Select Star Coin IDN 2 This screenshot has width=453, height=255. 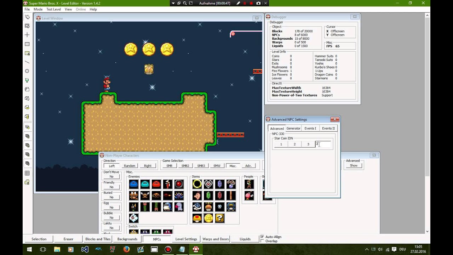pyautogui.click(x=294, y=144)
